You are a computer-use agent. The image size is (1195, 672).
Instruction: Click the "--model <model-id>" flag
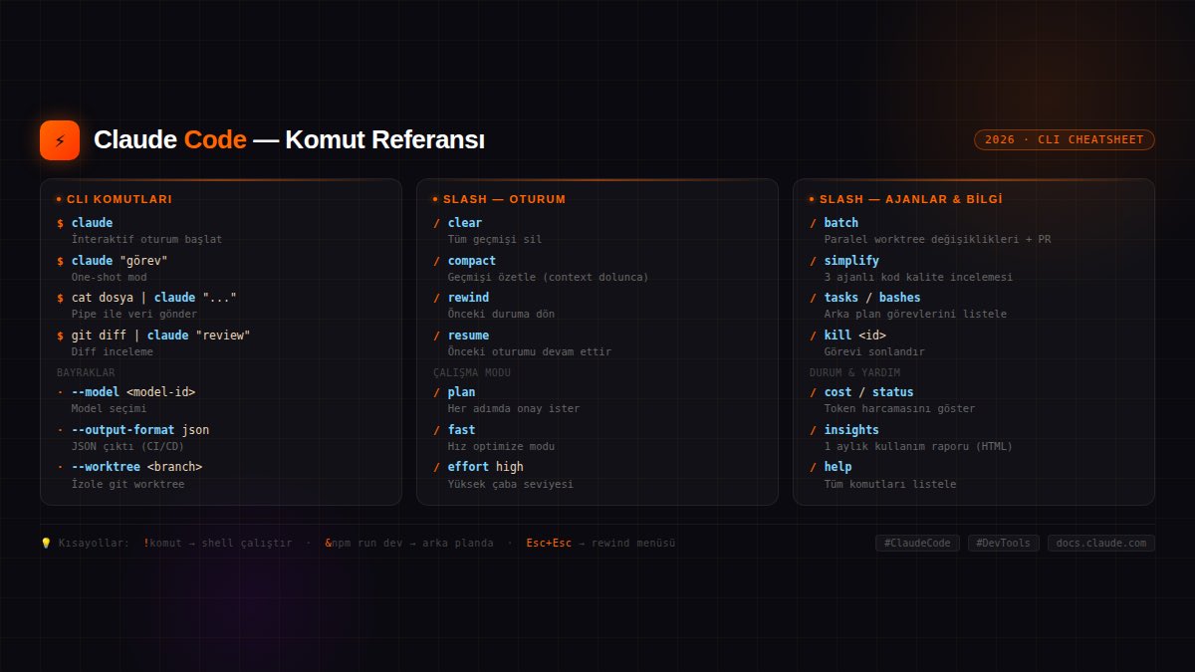click(128, 392)
